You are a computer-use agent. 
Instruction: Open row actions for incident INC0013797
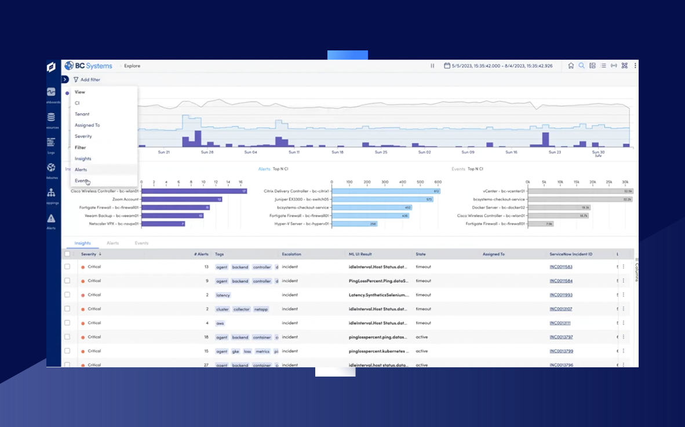[x=624, y=337]
